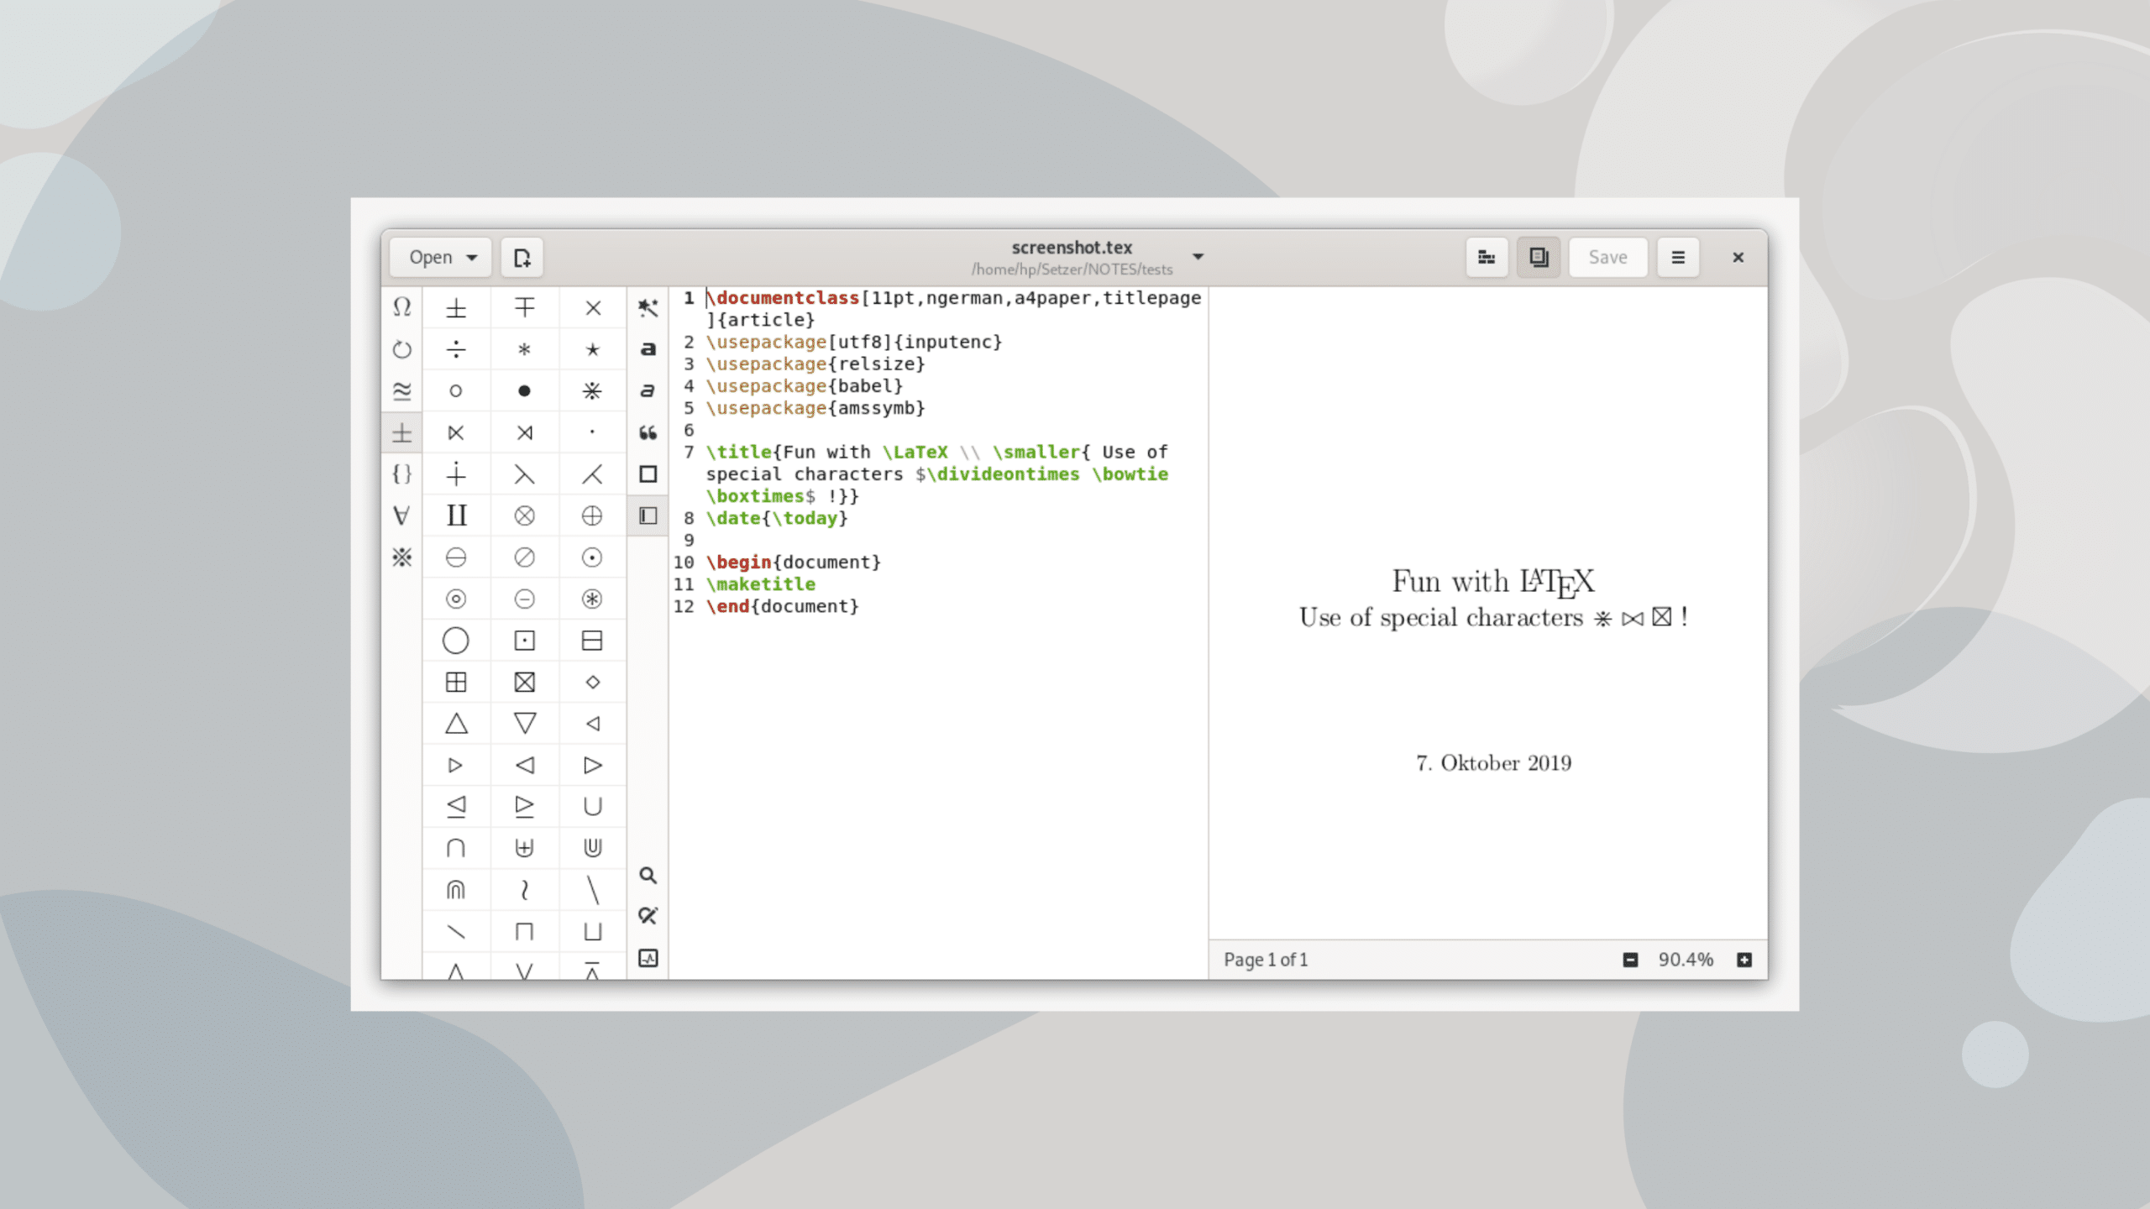Place cursor on \maketitle line
The image size is (2150, 1209).
[761, 584]
